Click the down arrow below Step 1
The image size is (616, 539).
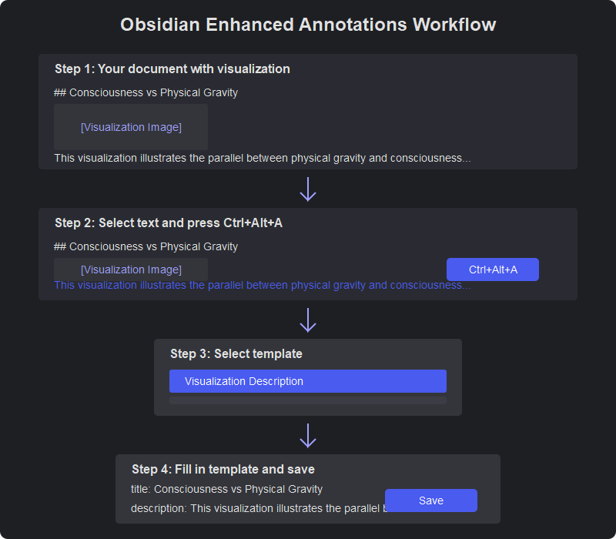pos(308,189)
